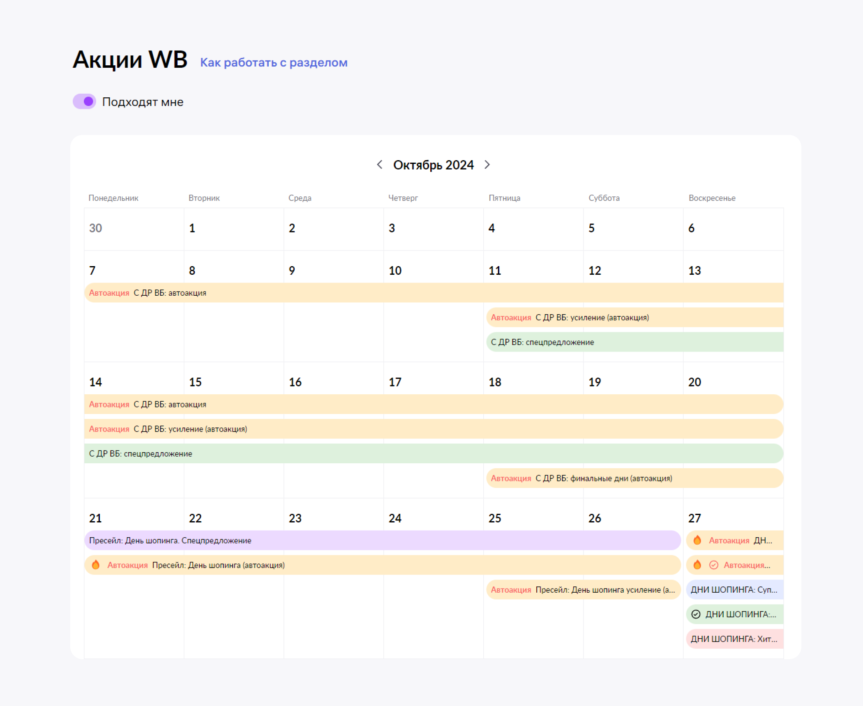
Task: Go to previous month arrow
Action: pyautogui.click(x=380, y=165)
